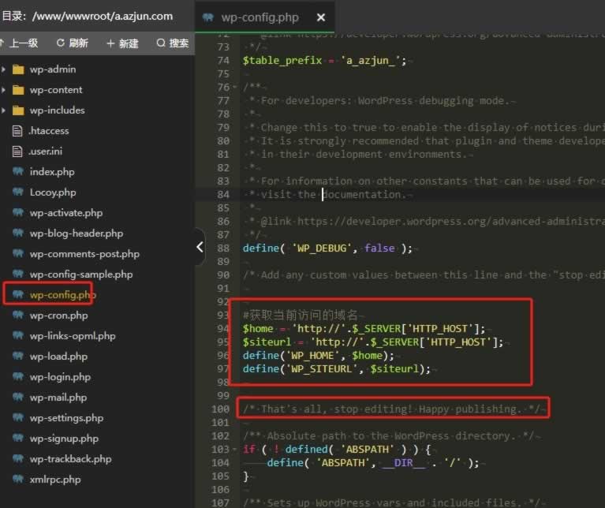The height and width of the screenshot is (508, 605).
Task: Click the .htaccess file icon
Action: [18, 131]
